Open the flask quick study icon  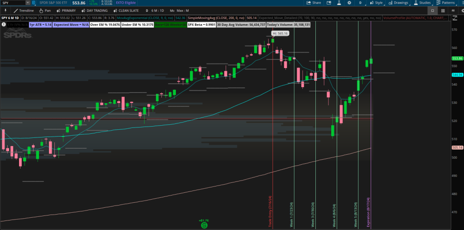(339, 3)
